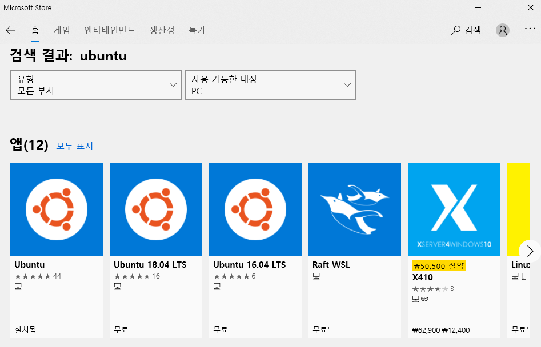Click 무료 price under Ubuntu 18.04 LTS
The image size is (541, 347).
pos(121,330)
